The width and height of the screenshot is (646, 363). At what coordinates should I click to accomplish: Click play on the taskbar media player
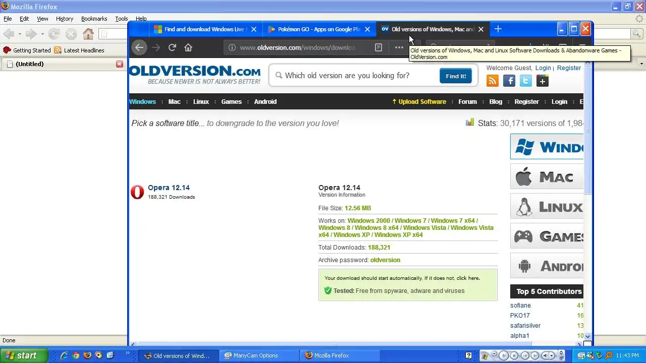[503, 355]
